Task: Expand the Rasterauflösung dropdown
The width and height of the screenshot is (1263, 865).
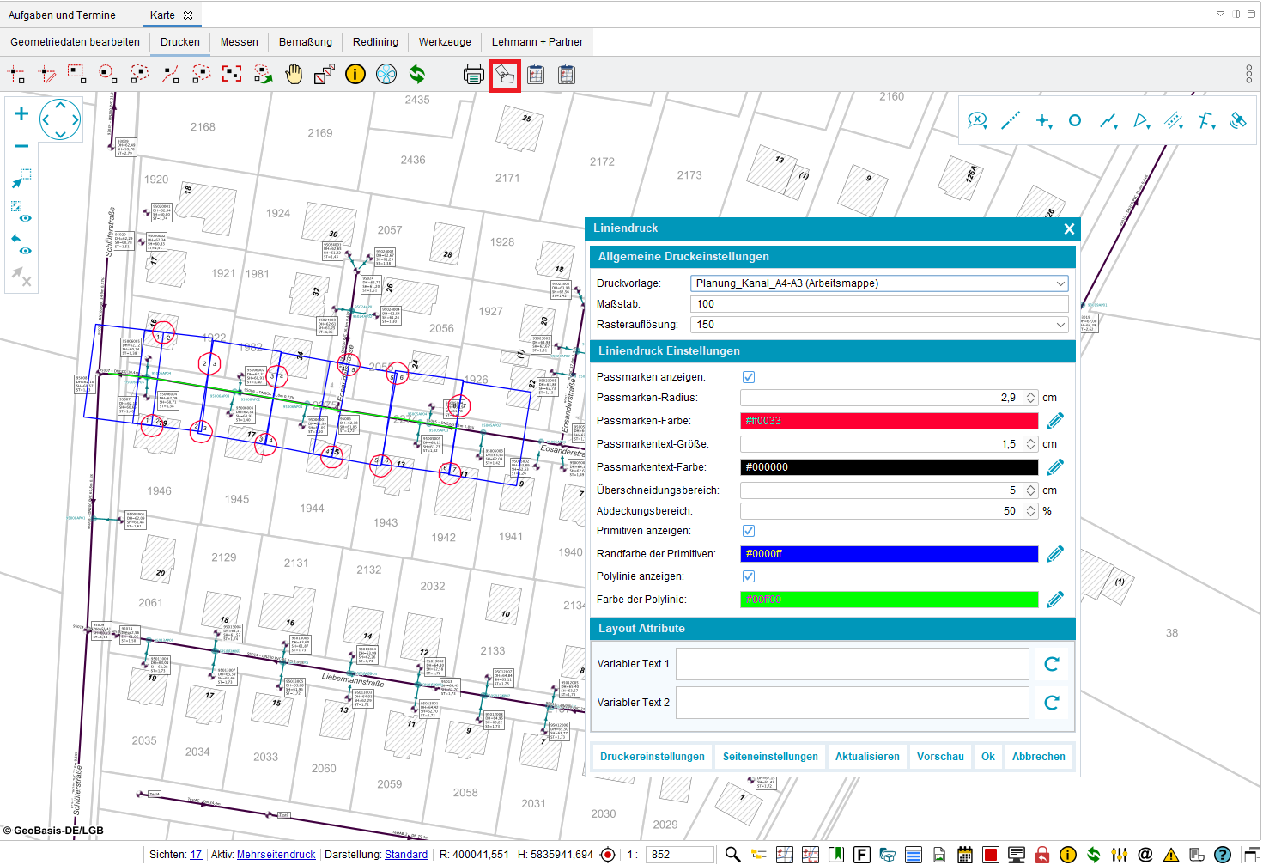Action: click(1060, 325)
